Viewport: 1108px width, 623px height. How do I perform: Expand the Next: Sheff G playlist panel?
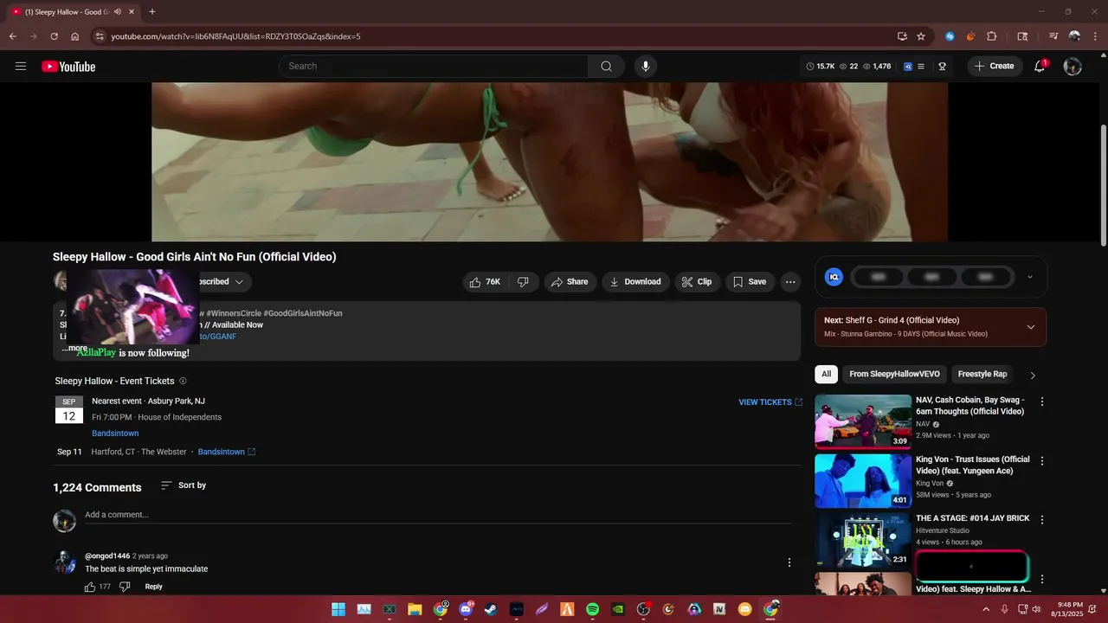click(1030, 327)
